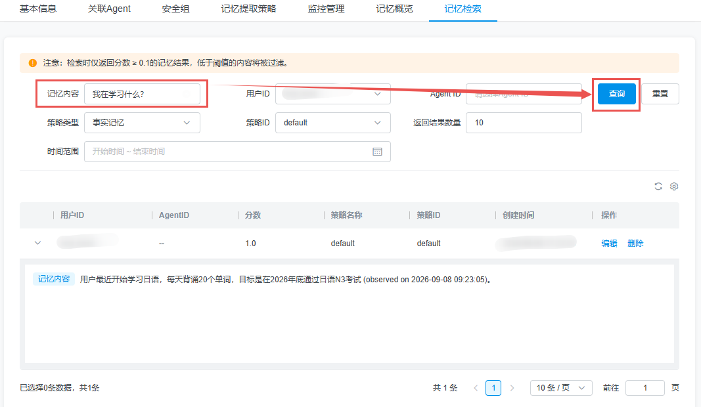Switch to the 监控管理 tab
701x407 pixels.
point(326,9)
